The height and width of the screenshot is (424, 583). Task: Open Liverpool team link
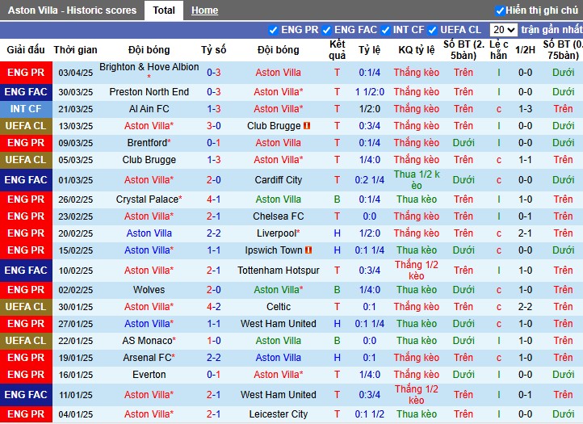tap(277, 233)
